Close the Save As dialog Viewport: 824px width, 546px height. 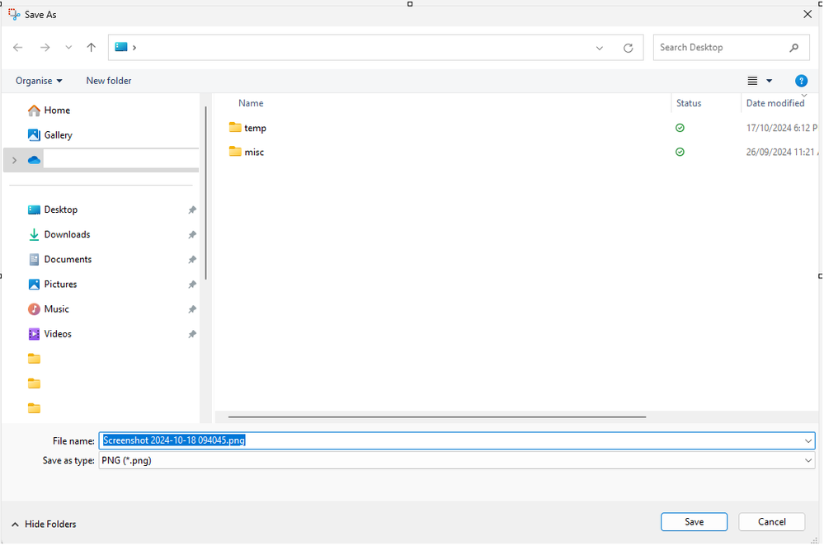(808, 14)
